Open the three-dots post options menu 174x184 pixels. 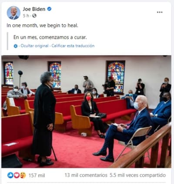(160, 12)
